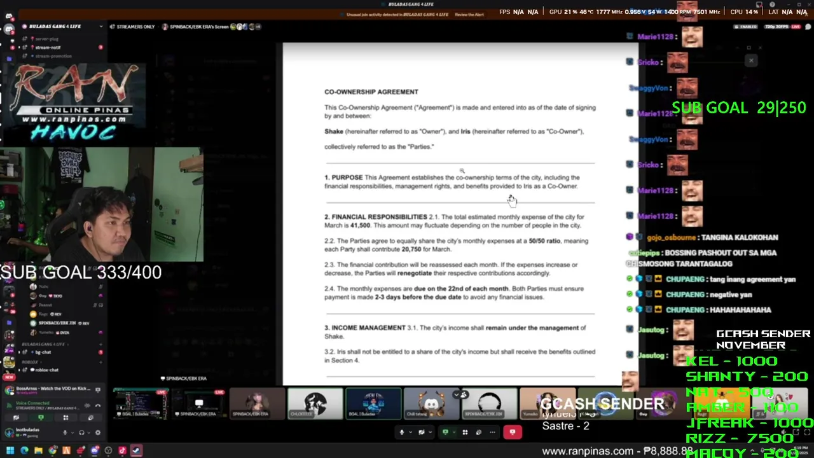Toggle noise suppression in Voice Connected panel
814x458 pixels.
click(x=88, y=405)
